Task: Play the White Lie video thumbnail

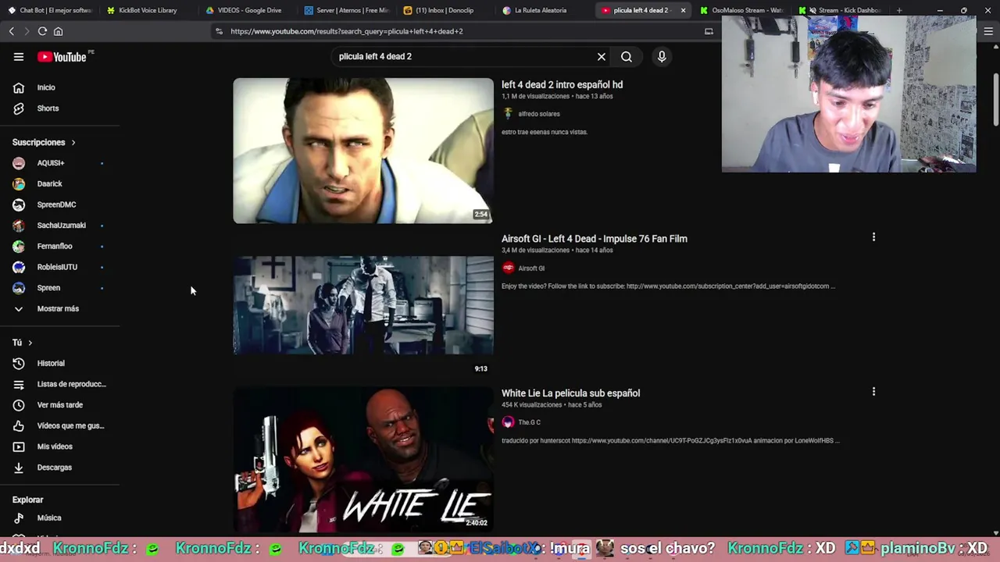Action: click(x=363, y=460)
